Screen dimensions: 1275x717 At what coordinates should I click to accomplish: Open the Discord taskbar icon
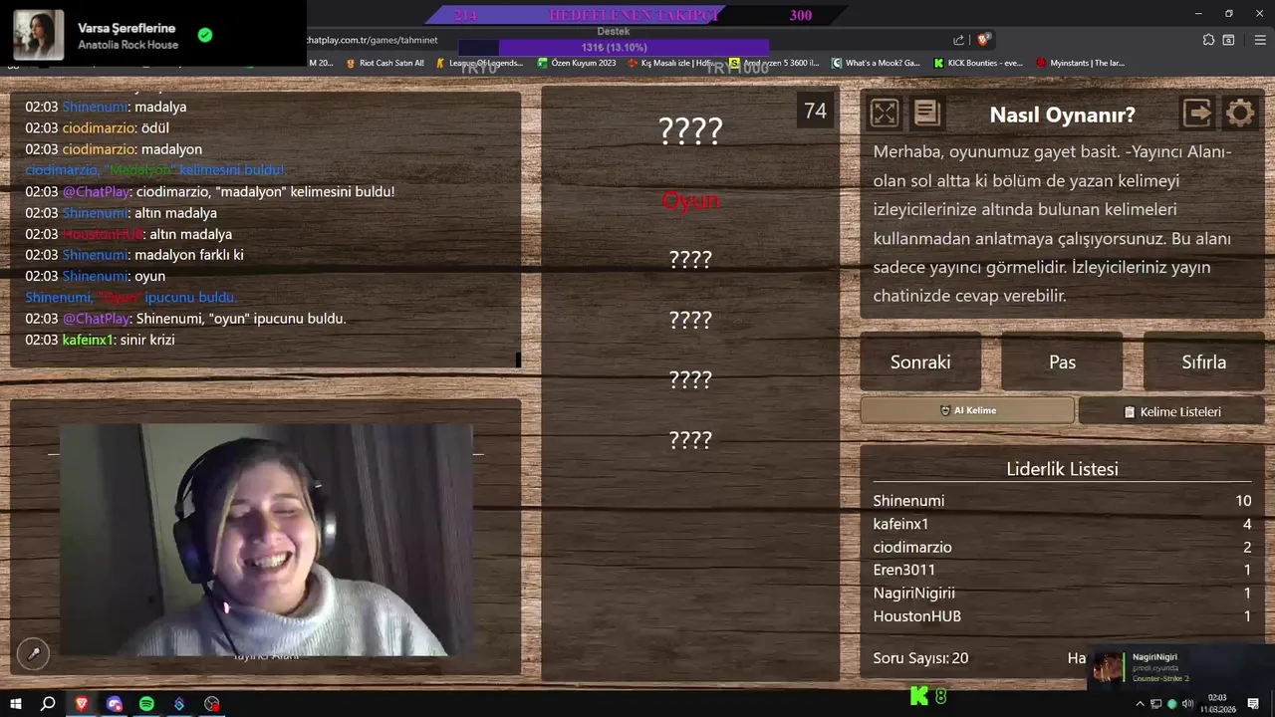pos(115,703)
